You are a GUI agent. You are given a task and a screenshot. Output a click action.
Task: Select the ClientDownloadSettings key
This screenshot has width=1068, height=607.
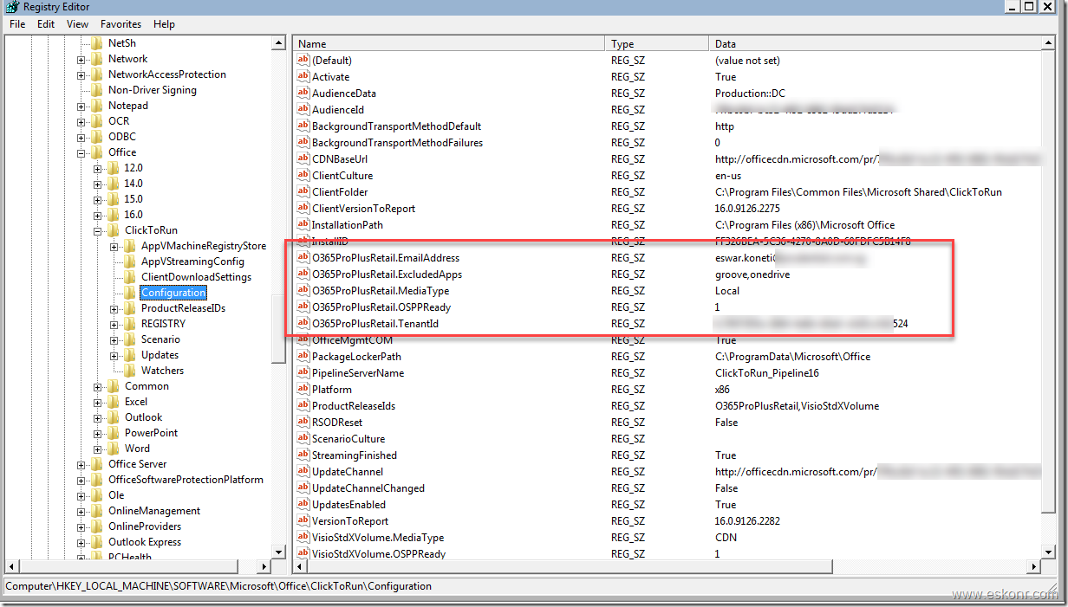(x=196, y=277)
